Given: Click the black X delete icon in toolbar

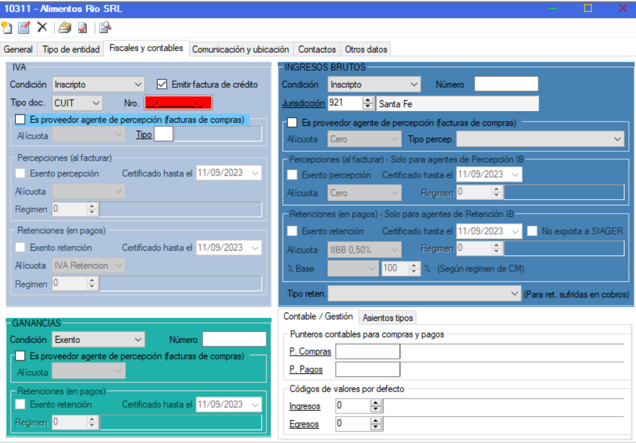Looking at the screenshot, I should click(x=42, y=28).
